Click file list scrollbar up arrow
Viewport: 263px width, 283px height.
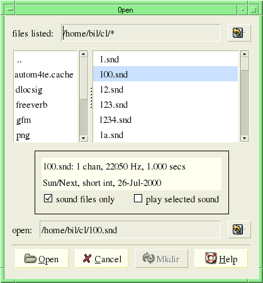pyautogui.click(x=245, y=54)
